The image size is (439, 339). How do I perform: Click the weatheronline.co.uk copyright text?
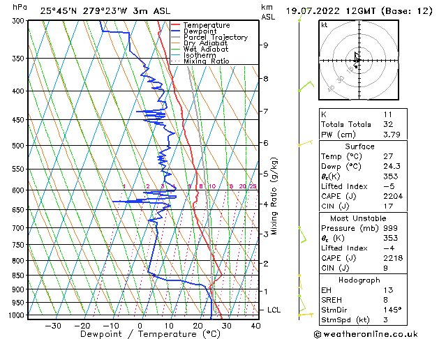click(x=366, y=334)
